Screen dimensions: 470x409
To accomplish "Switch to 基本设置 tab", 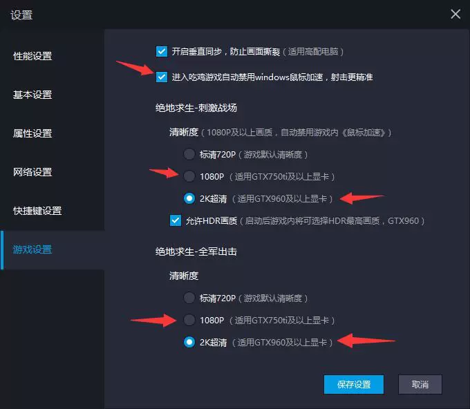I will [x=32, y=95].
